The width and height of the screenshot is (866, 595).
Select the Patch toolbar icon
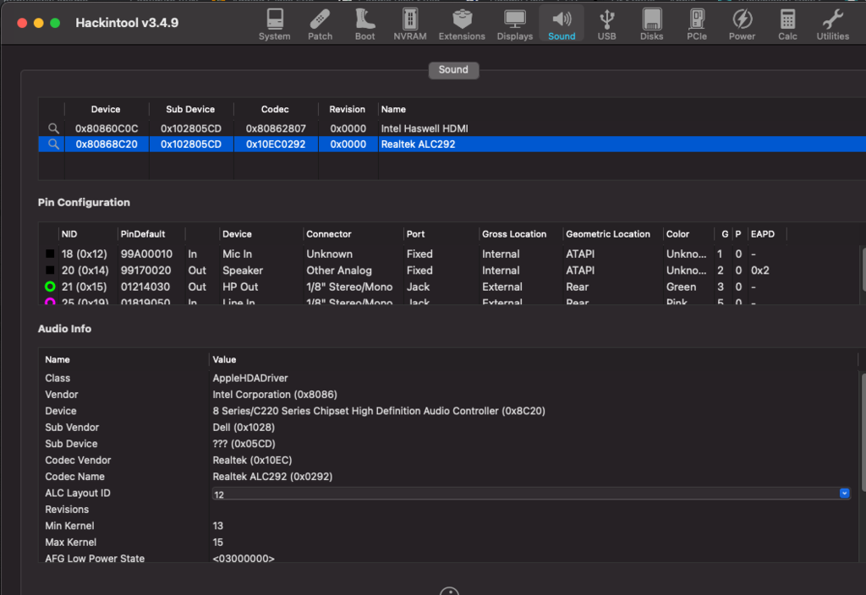pos(320,23)
